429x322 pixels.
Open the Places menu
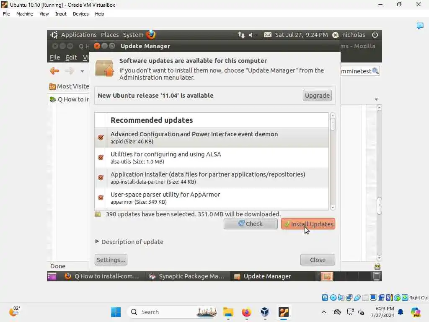click(x=110, y=35)
